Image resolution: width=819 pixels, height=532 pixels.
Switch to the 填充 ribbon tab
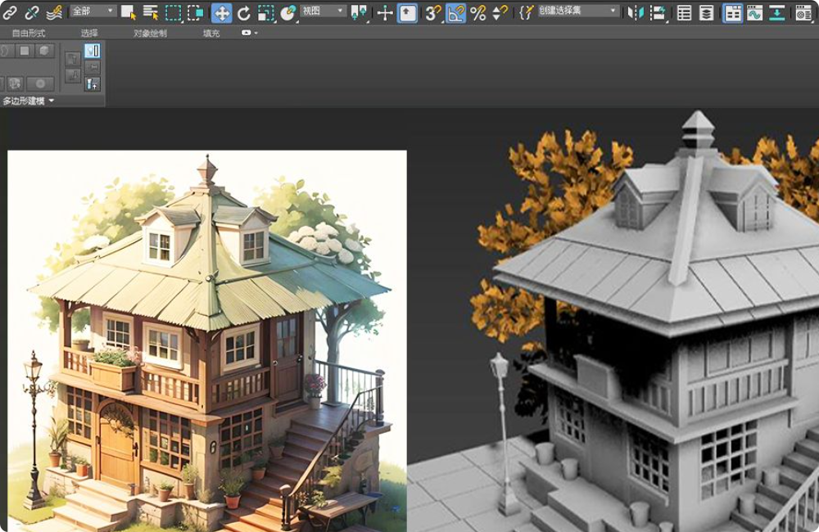point(210,34)
